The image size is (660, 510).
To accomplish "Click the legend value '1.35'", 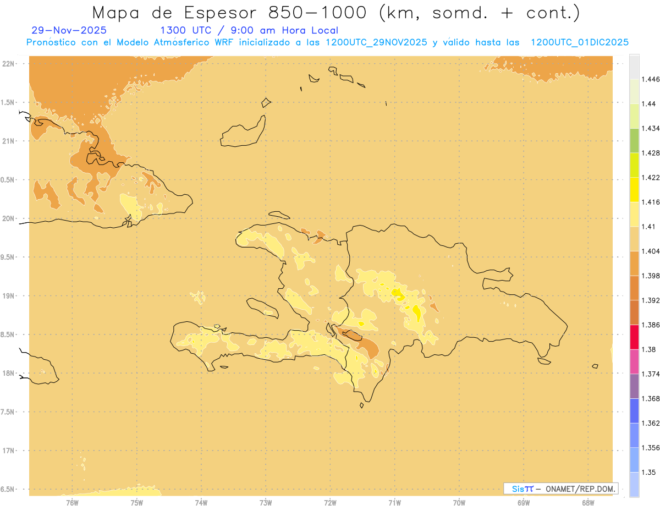I will click(649, 472).
